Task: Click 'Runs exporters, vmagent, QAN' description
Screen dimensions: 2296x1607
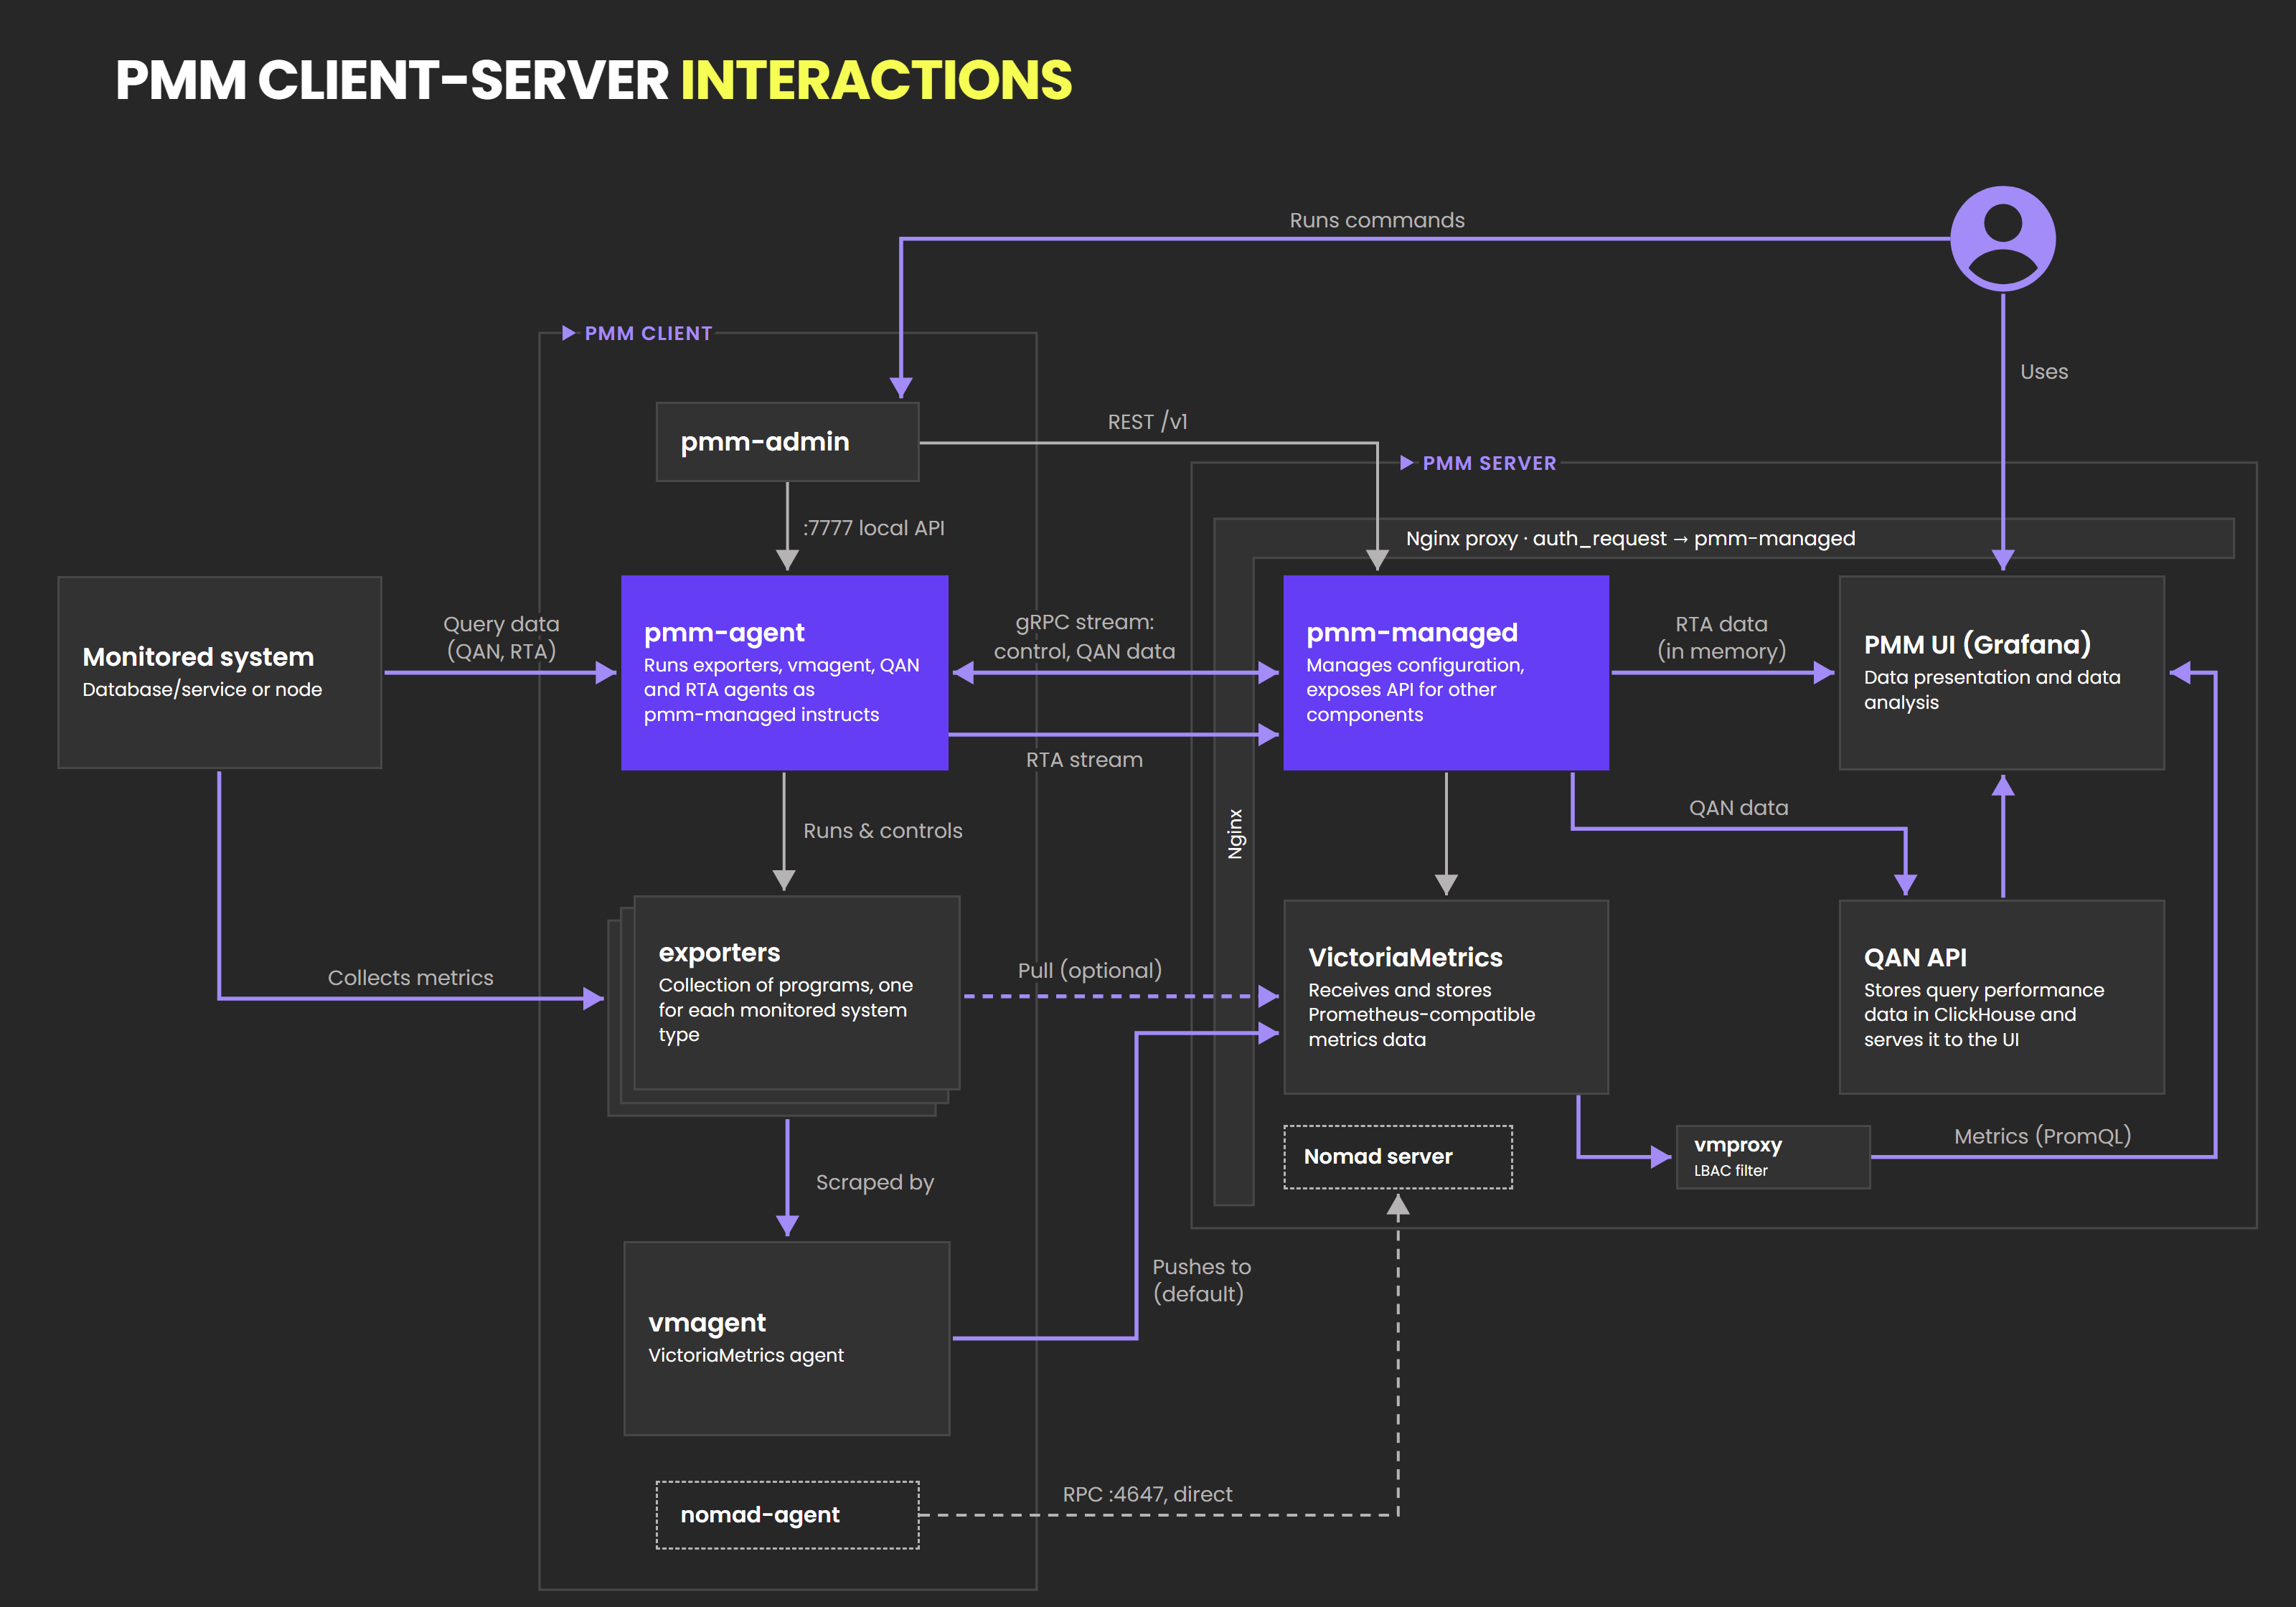Action: 781,689
